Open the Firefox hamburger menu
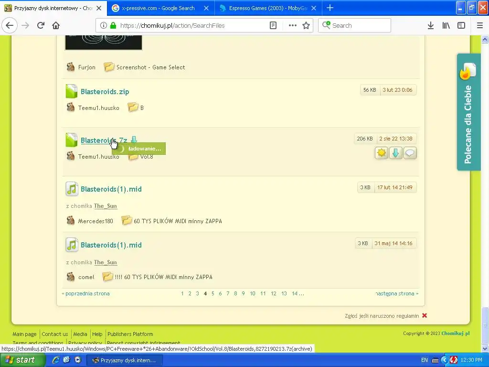Screen dimensions: 489x367 pyautogui.click(x=479, y=26)
